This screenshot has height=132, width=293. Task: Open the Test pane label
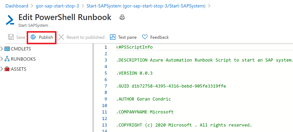127,37
